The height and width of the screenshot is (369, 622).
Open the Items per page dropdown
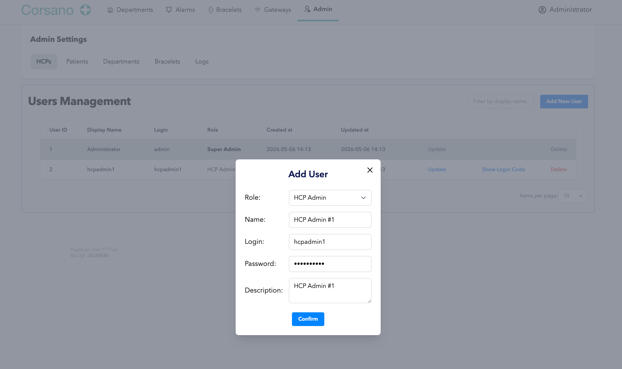tap(573, 196)
